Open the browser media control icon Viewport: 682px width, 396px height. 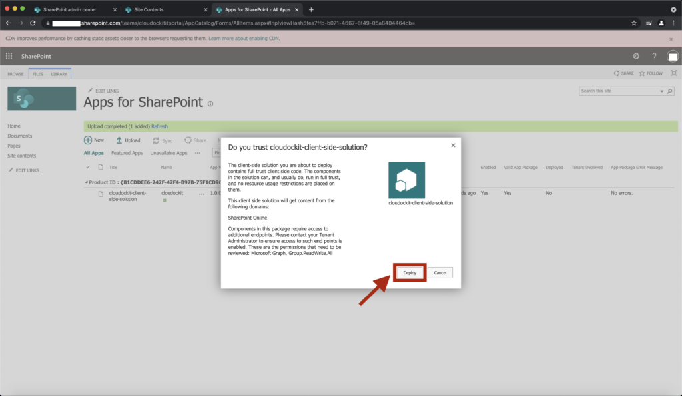coord(649,23)
